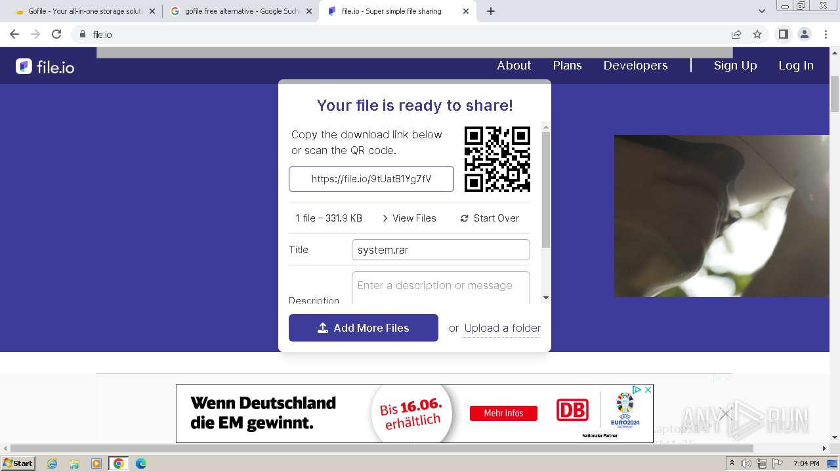Open File Explorer from taskbar
The image size is (840, 472).
[74, 463]
